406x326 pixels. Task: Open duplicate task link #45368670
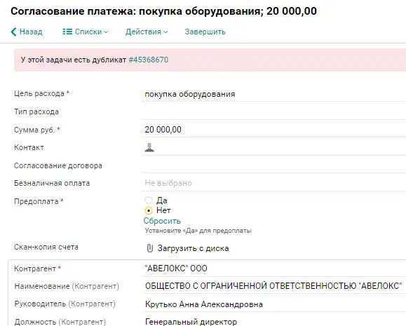click(149, 60)
